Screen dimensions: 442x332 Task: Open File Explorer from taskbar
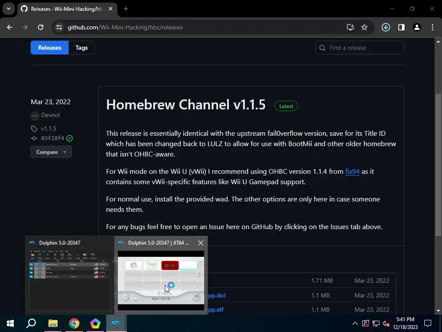53,323
